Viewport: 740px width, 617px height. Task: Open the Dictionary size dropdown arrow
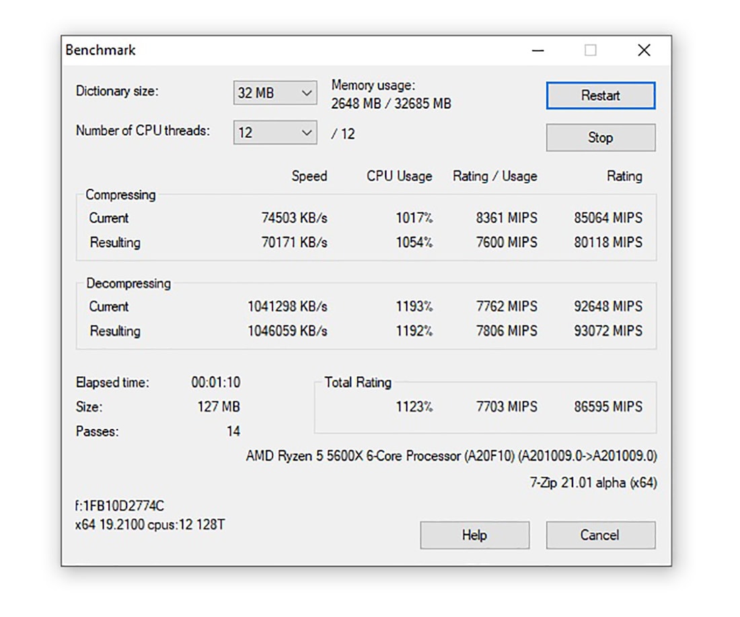click(x=307, y=93)
